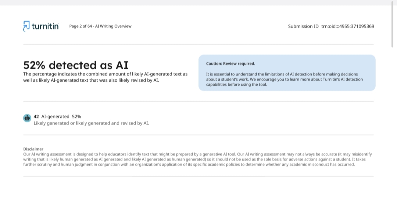The height and width of the screenshot is (212, 397).
Task: Click the AI-generated robot icon
Action: tap(27, 118)
